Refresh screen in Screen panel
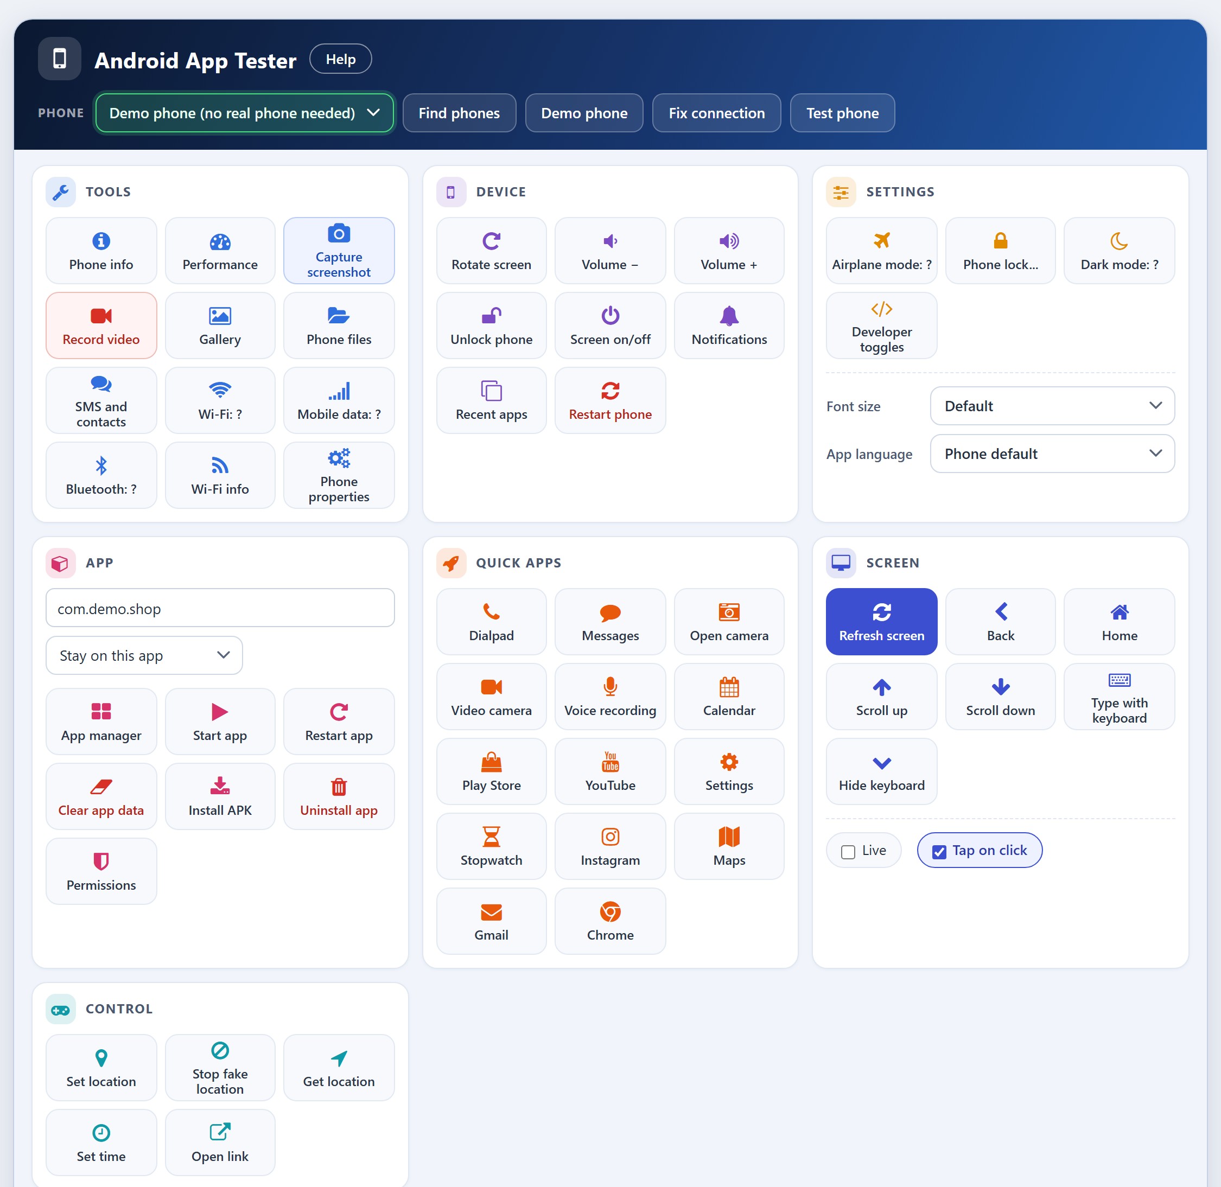This screenshot has width=1221, height=1187. coord(881,622)
